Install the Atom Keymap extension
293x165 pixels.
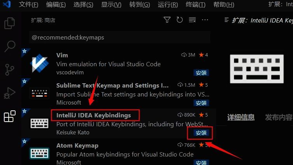(x=201, y=162)
